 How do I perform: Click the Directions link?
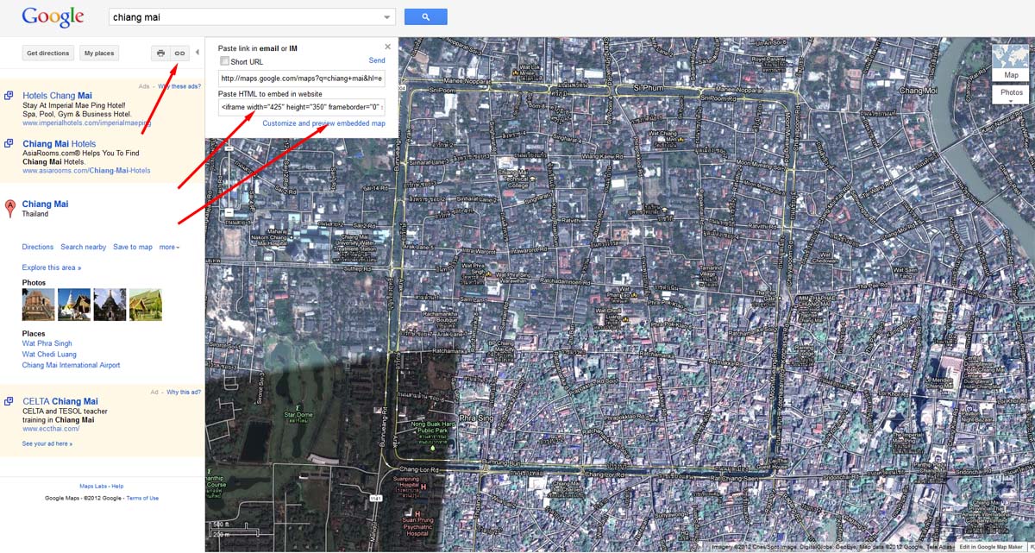(x=38, y=248)
